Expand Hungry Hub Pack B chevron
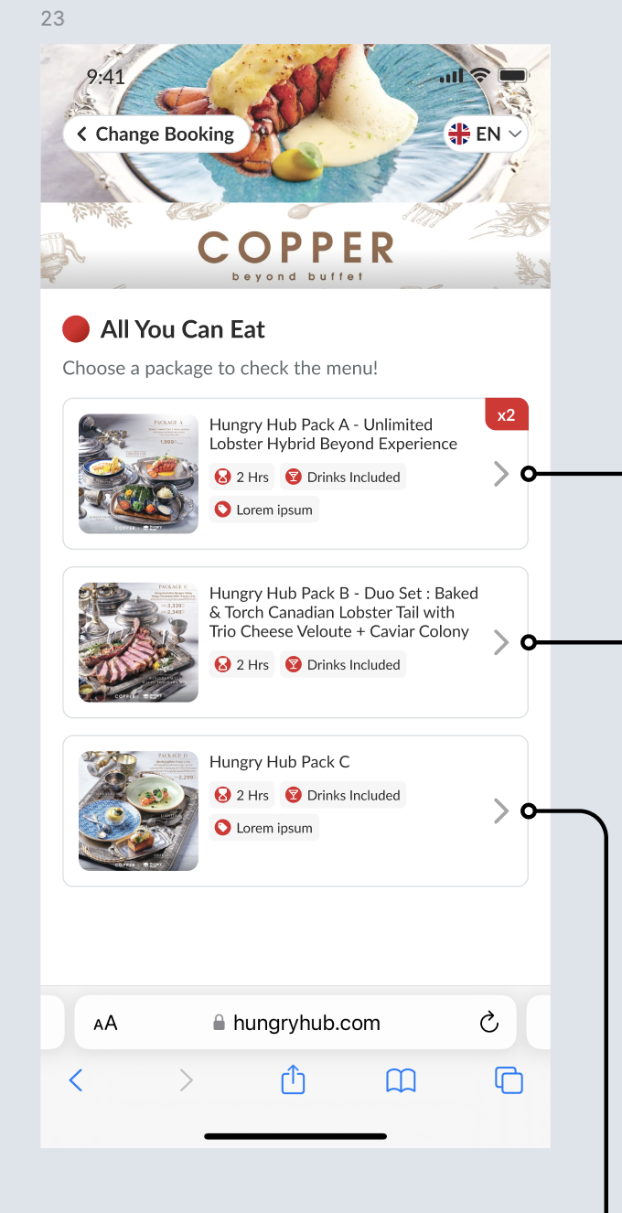Image resolution: width=622 pixels, height=1213 pixels. (x=500, y=642)
